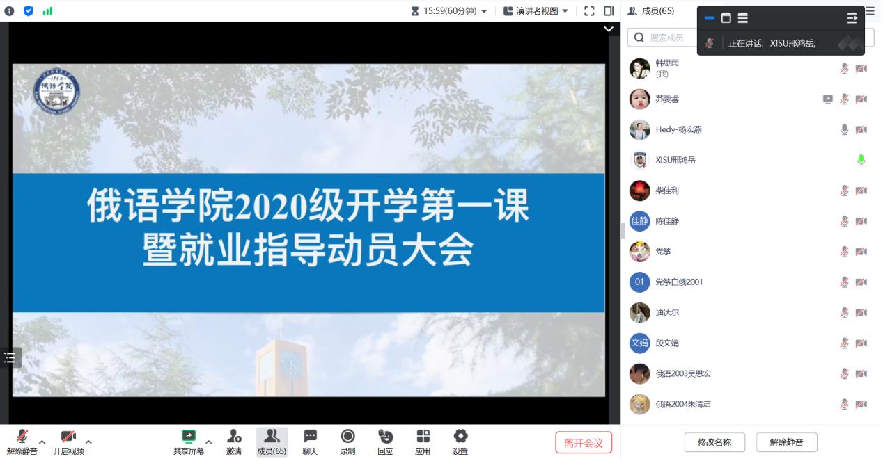Screen dimensions: 883x461
Task: Toggle microphone icon beside Hedy-杨宏燕
Action: pyautogui.click(x=844, y=129)
